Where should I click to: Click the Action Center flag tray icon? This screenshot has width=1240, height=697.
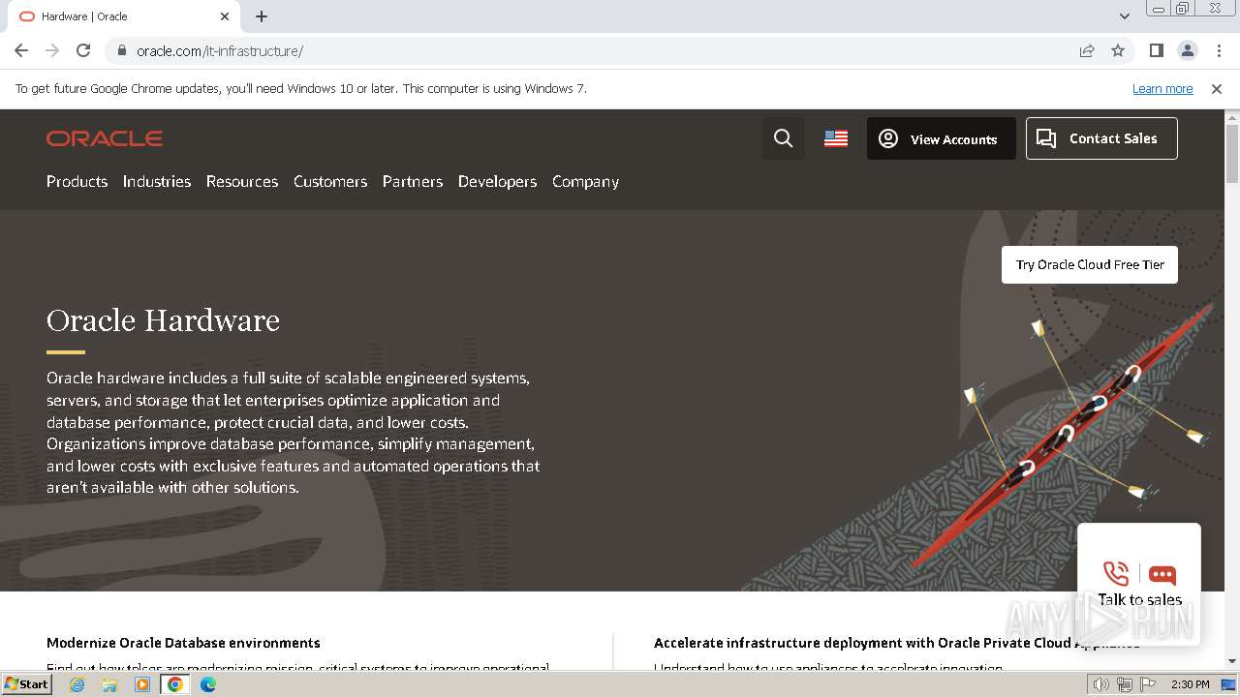(x=1148, y=684)
